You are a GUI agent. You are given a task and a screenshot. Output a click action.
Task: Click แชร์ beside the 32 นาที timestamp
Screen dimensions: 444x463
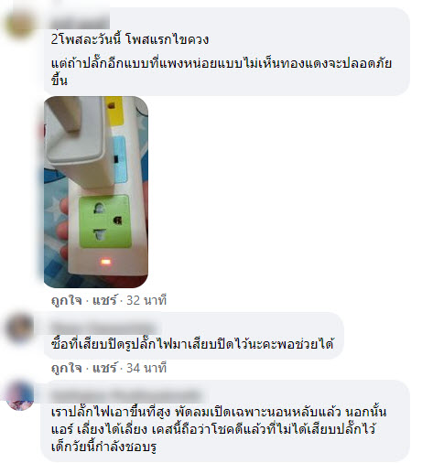pyautogui.click(x=104, y=300)
